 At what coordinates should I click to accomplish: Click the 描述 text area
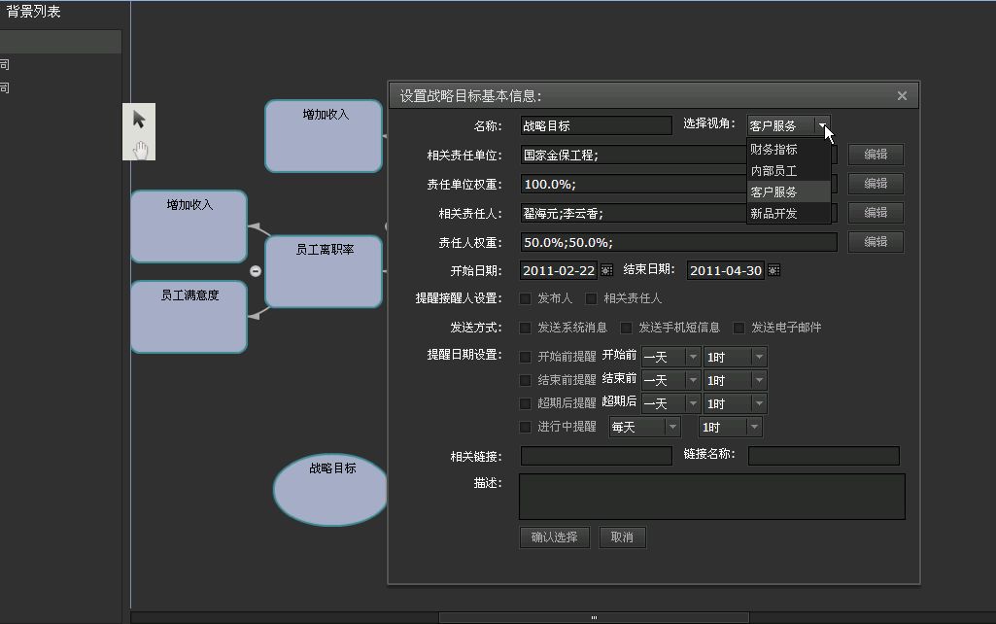point(712,497)
